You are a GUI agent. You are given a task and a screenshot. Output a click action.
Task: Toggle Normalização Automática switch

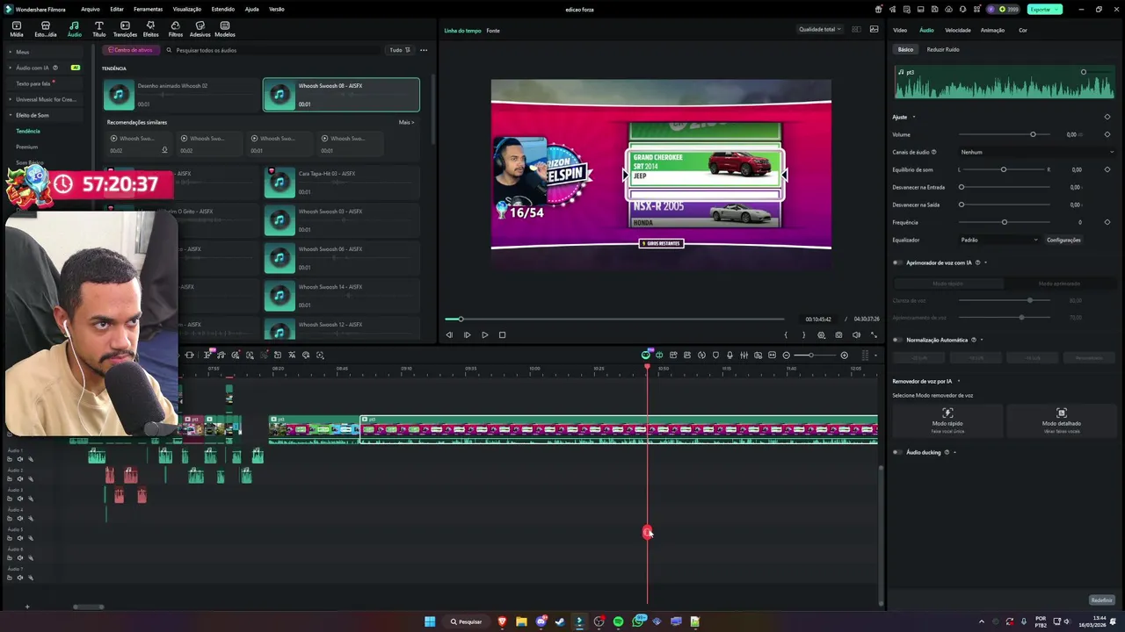coord(897,340)
